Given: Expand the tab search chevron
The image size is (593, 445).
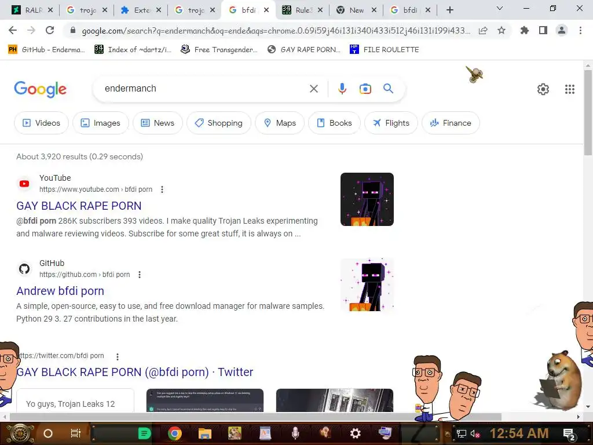Looking at the screenshot, I should pos(500,8).
